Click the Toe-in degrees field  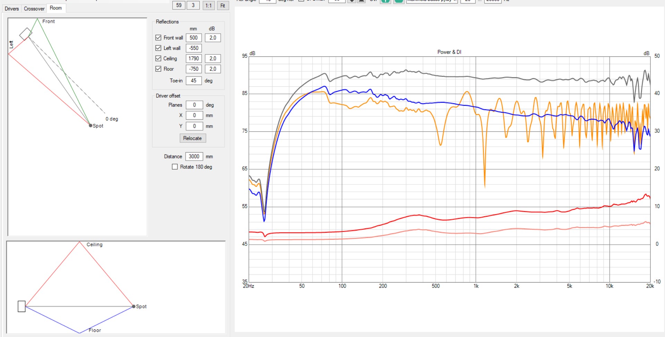pos(194,80)
